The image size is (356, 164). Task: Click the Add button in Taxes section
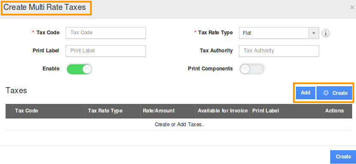pos(305,93)
